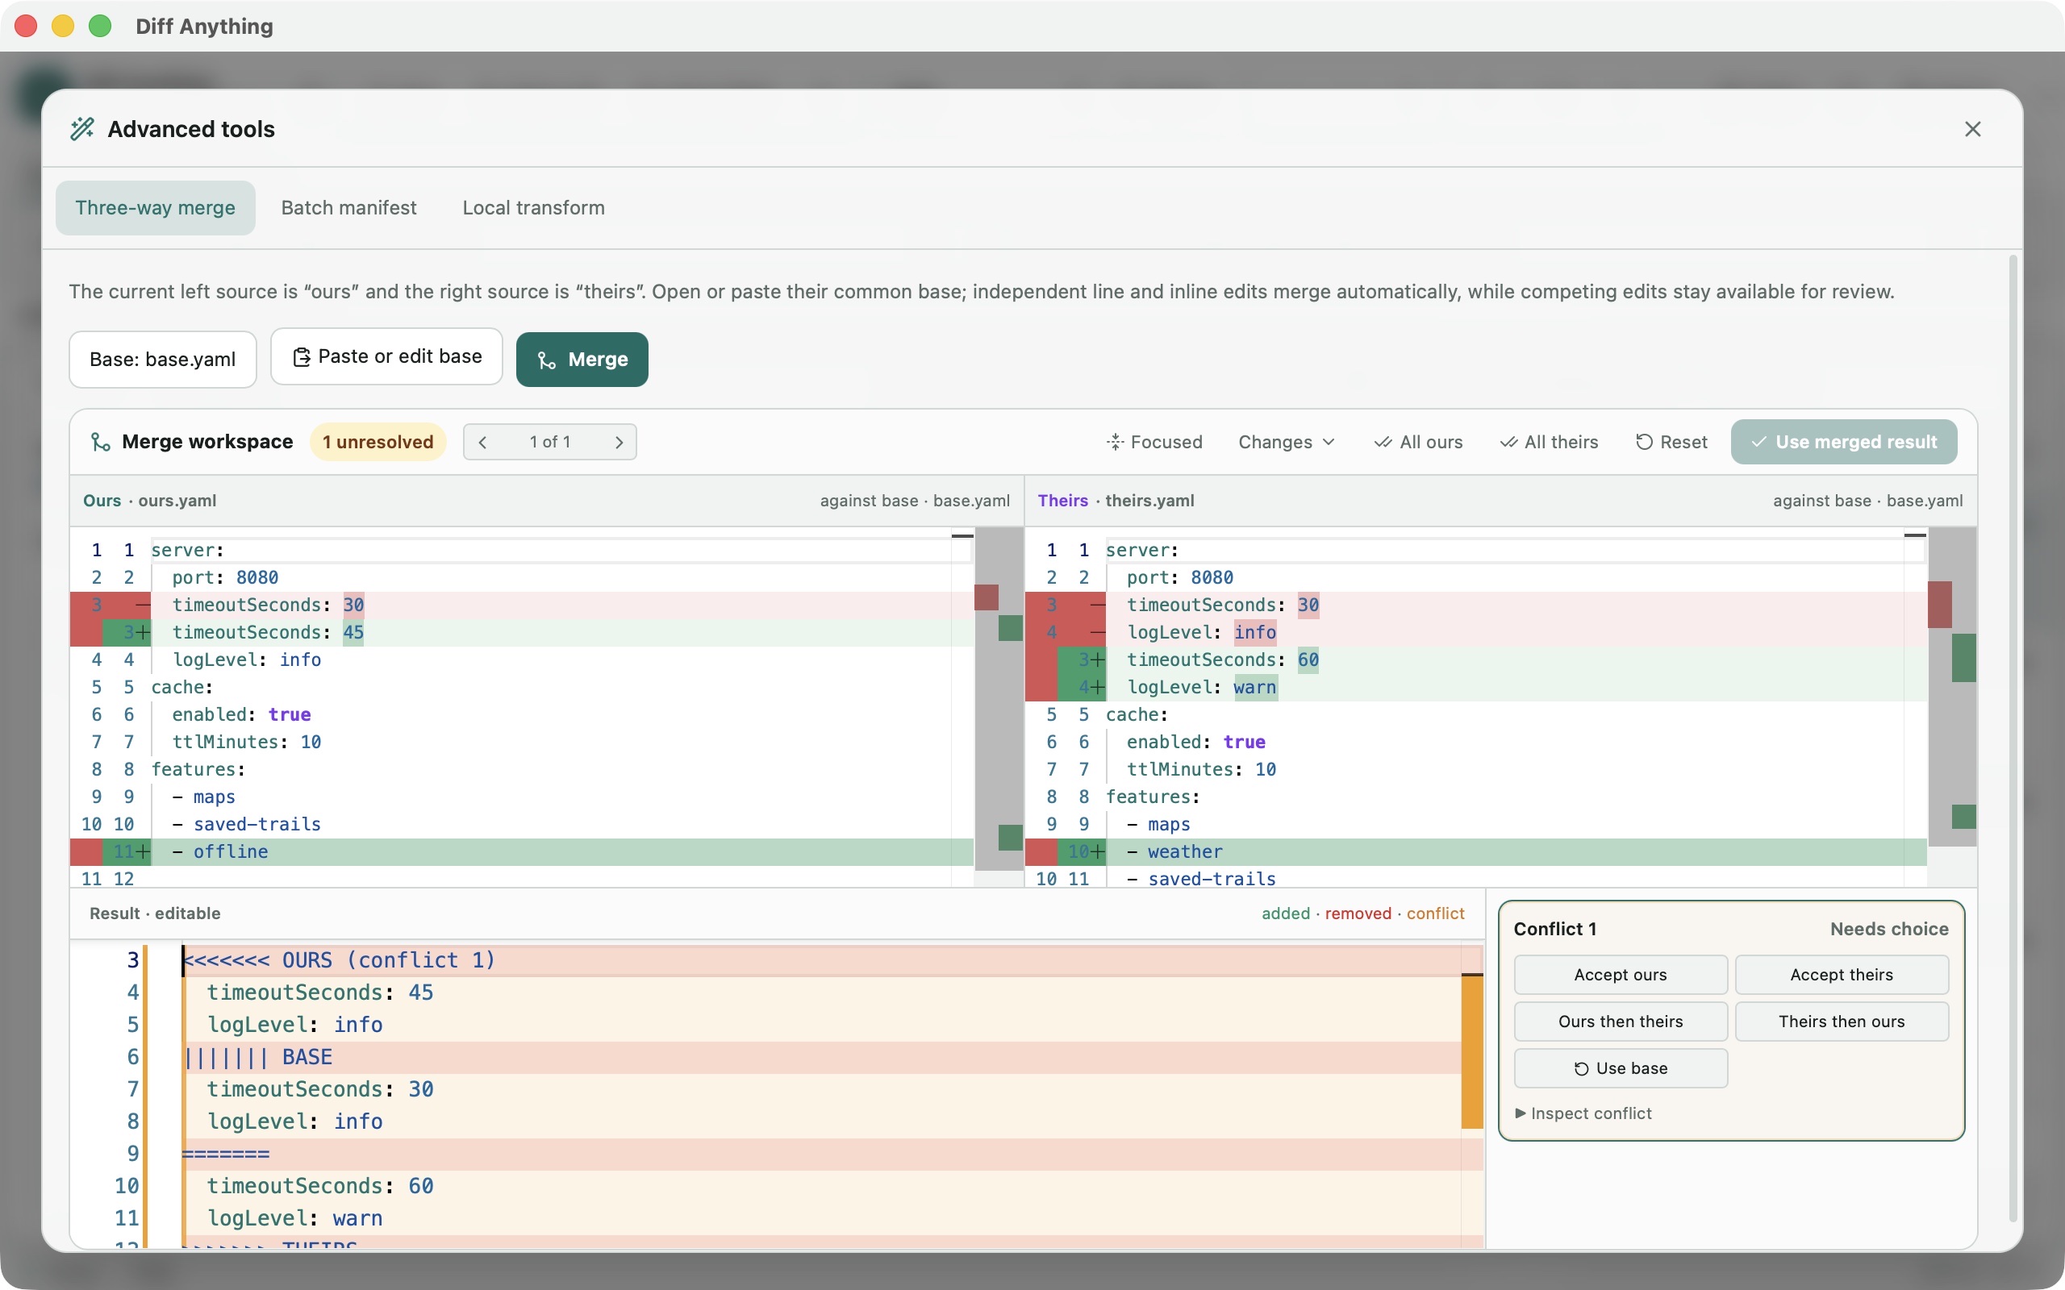This screenshot has width=2065, height=1290.
Task: Choose Theirs then ours
Action: pos(1842,1022)
